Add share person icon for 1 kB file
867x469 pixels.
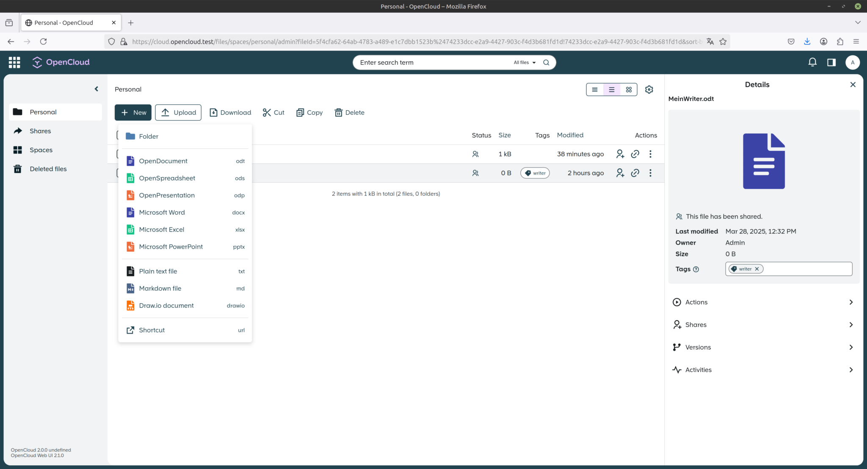(x=620, y=154)
